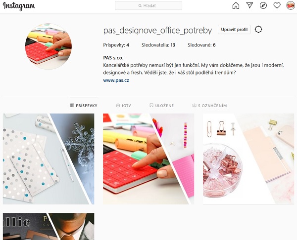
Task: Click the Upraviť profil button
Action: point(234,30)
